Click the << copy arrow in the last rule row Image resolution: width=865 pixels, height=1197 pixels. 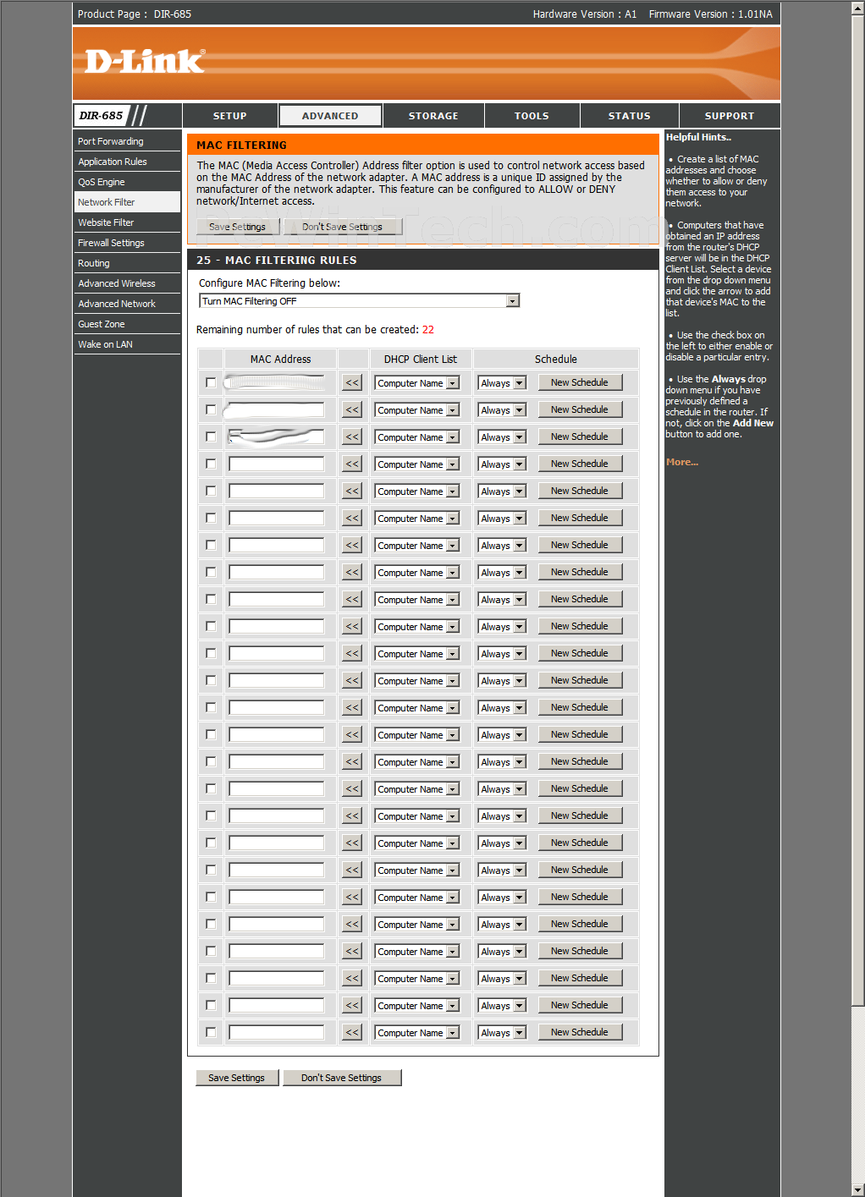pos(352,1033)
